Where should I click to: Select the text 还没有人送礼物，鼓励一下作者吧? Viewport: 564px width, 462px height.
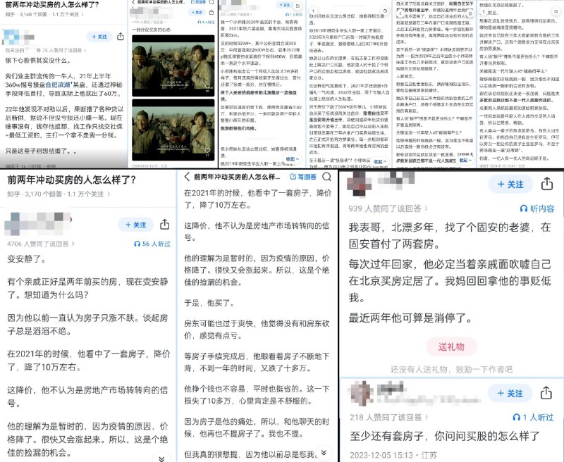pos(451,369)
